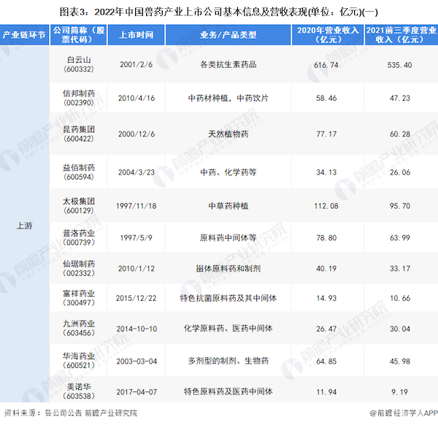Viewport: 438px width, 425px height.
Task: Click revenue value 63.99
Action: (400, 238)
